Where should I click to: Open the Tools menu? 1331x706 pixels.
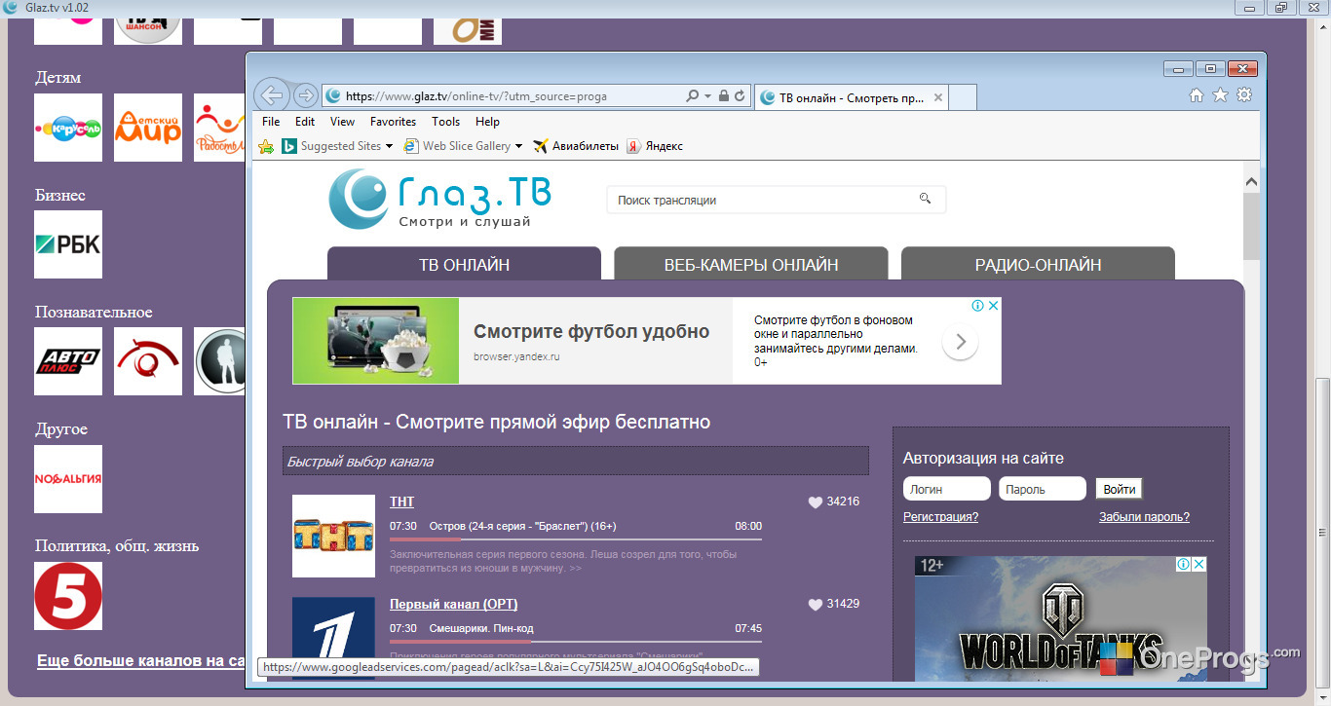coord(445,122)
